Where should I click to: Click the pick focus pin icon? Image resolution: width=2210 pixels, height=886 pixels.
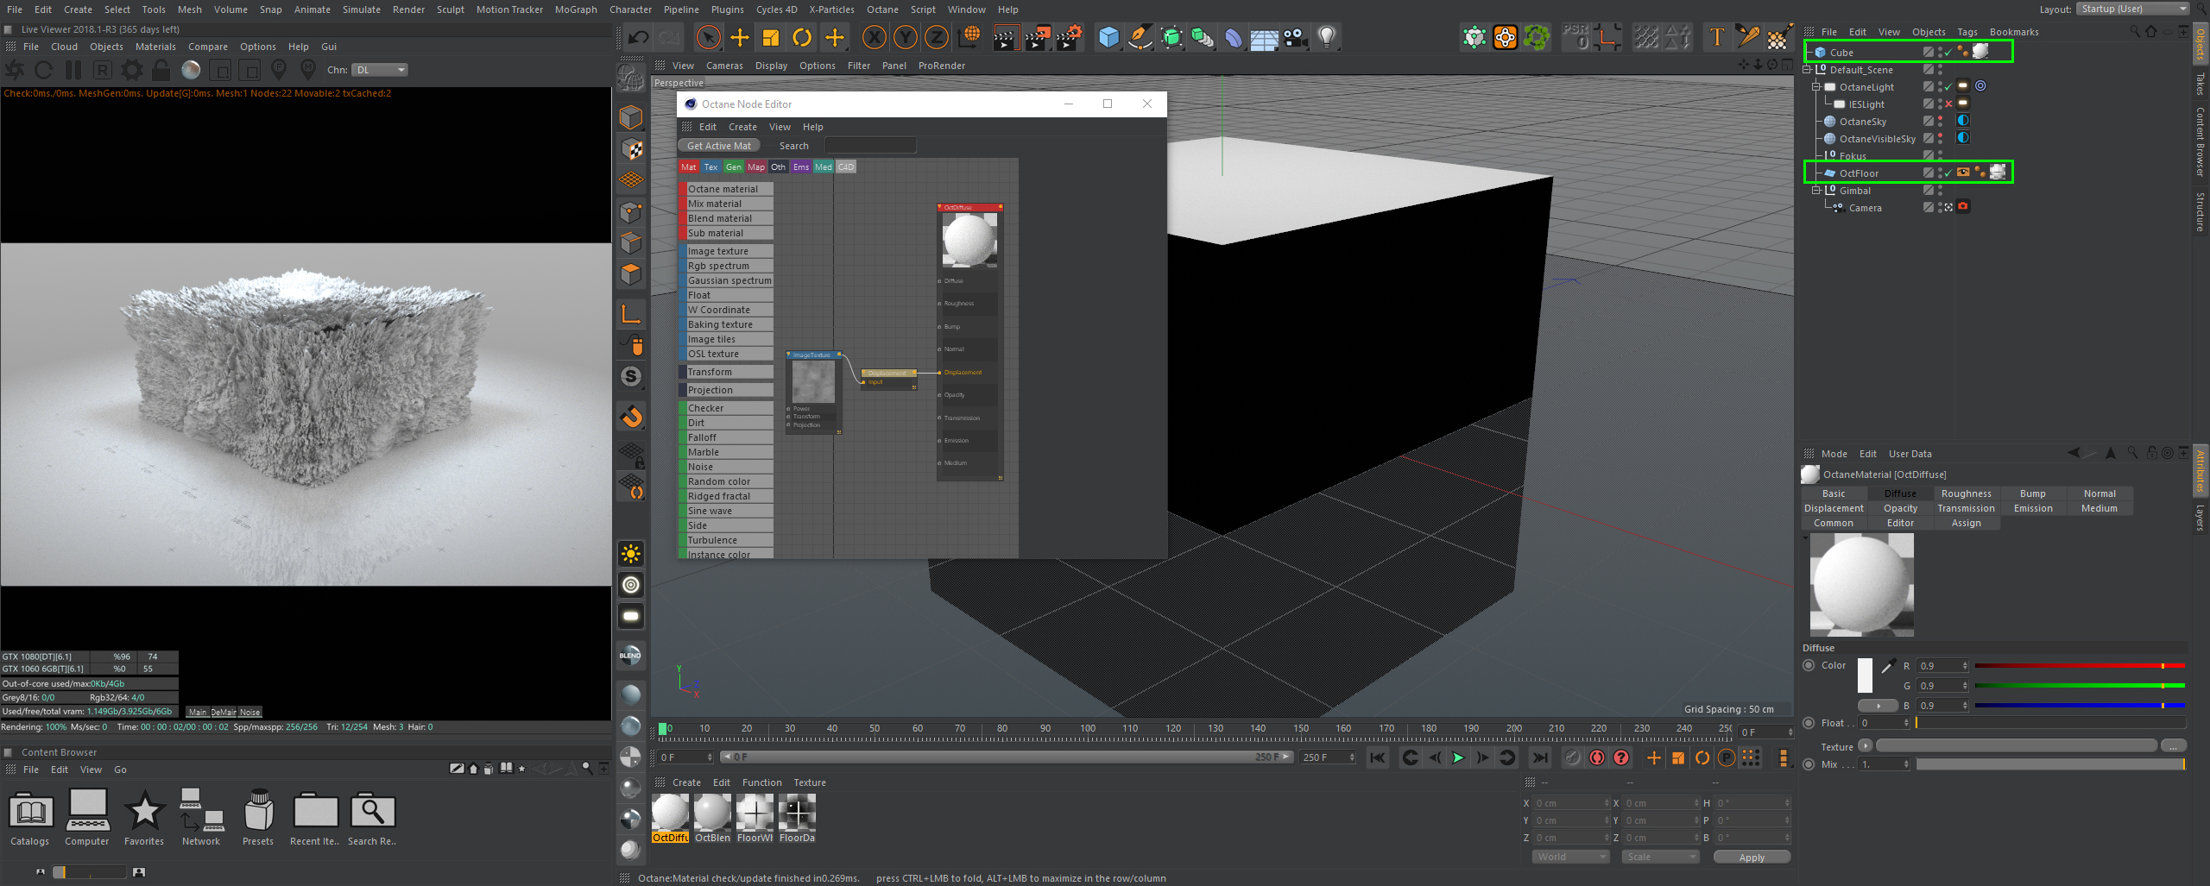(x=279, y=70)
